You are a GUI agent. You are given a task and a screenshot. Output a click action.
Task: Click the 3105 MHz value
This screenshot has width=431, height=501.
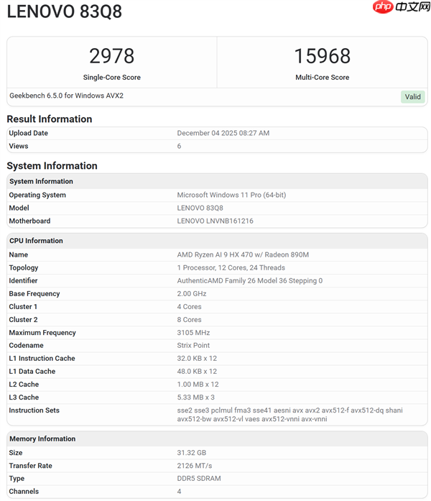pyautogui.click(x=193, y=333)
